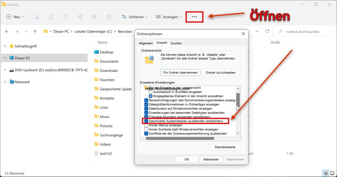
Task: Sort by the Name column header
Action: [x=103, y=42]
